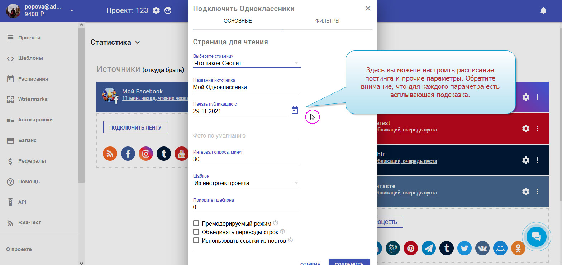Enable Премодерируемый режим checkbox

(196, 223)
